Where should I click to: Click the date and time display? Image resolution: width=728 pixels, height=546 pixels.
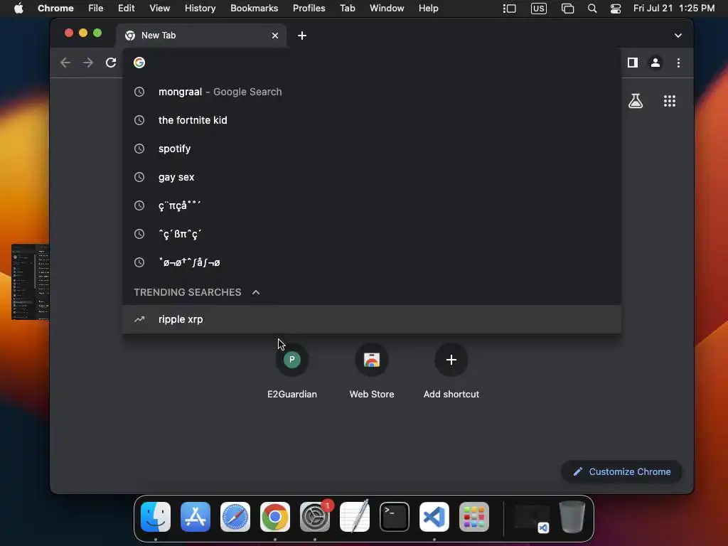pos(674,9)
